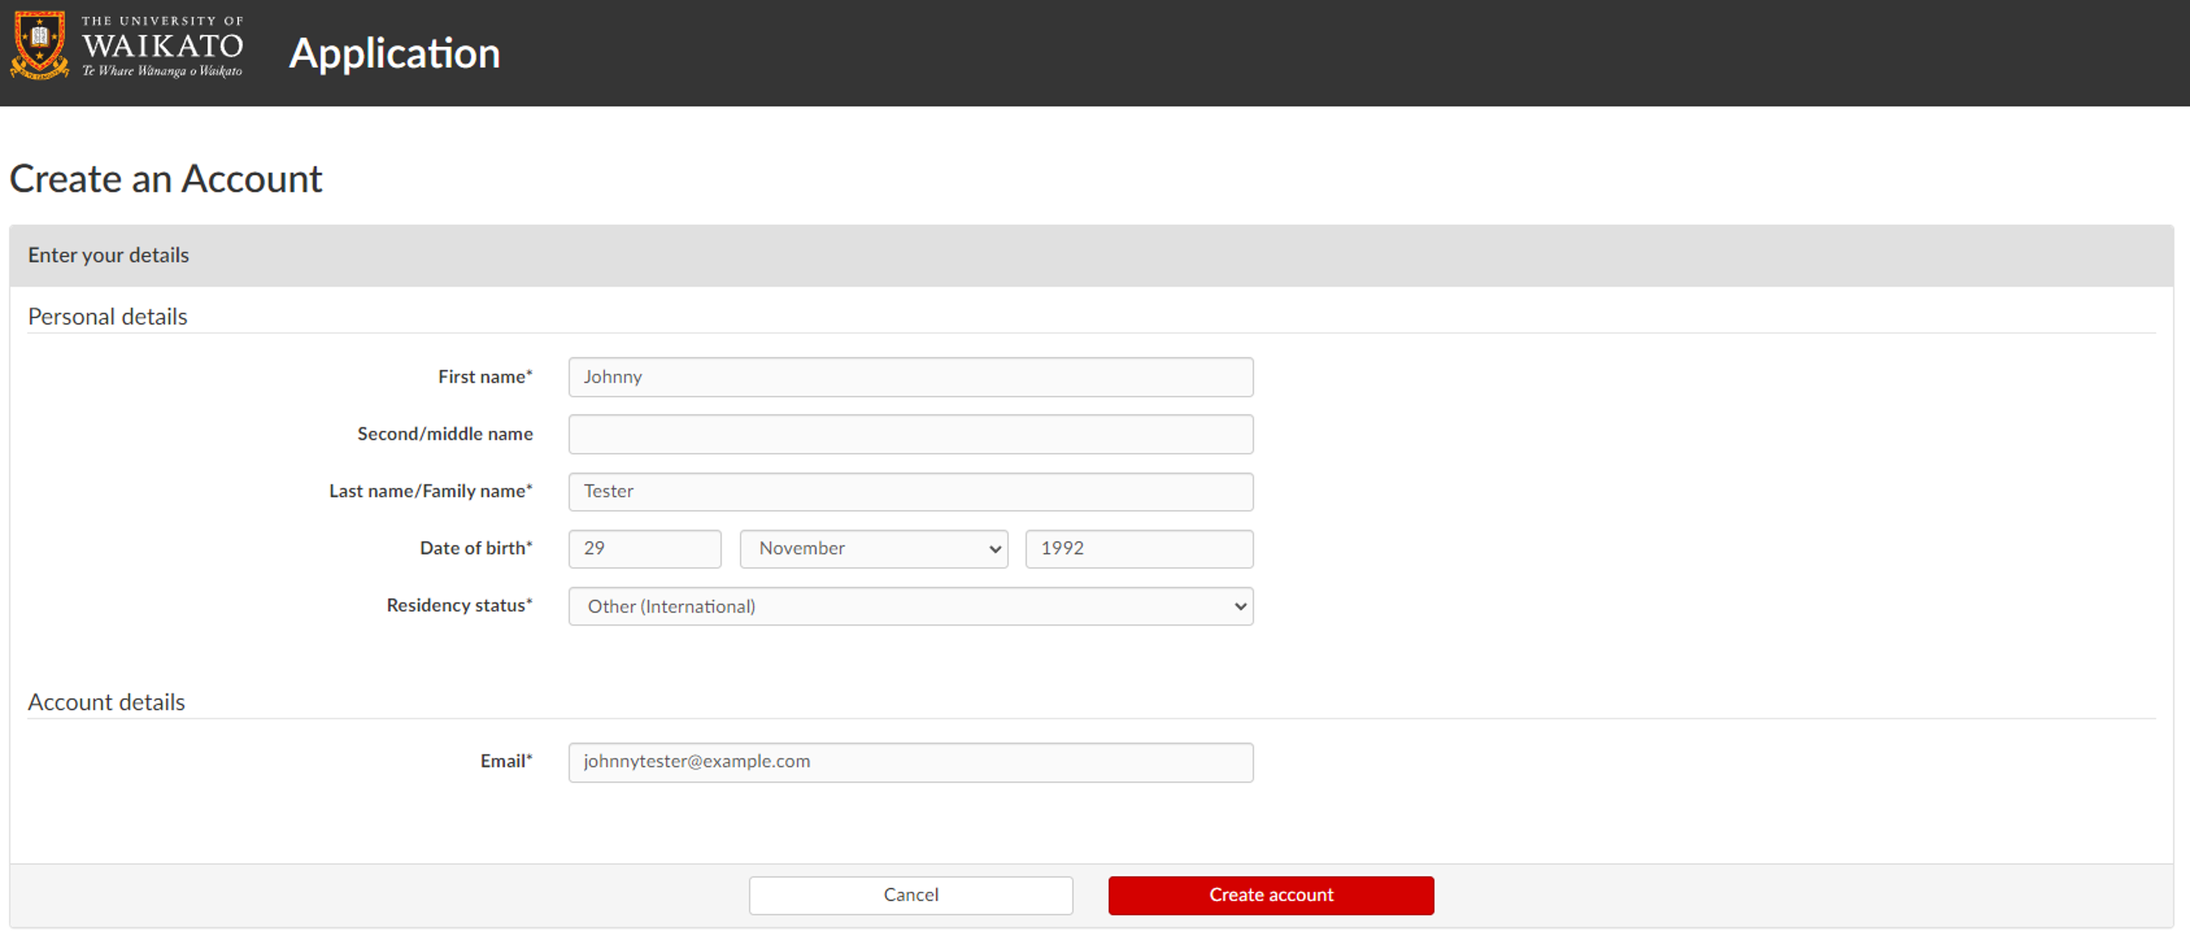Click the date of birth day field
The height and width of the screenshot is (943, 2190).
(x=645, y=549)
